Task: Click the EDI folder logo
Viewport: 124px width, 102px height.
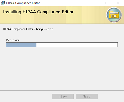Action: 114,15
